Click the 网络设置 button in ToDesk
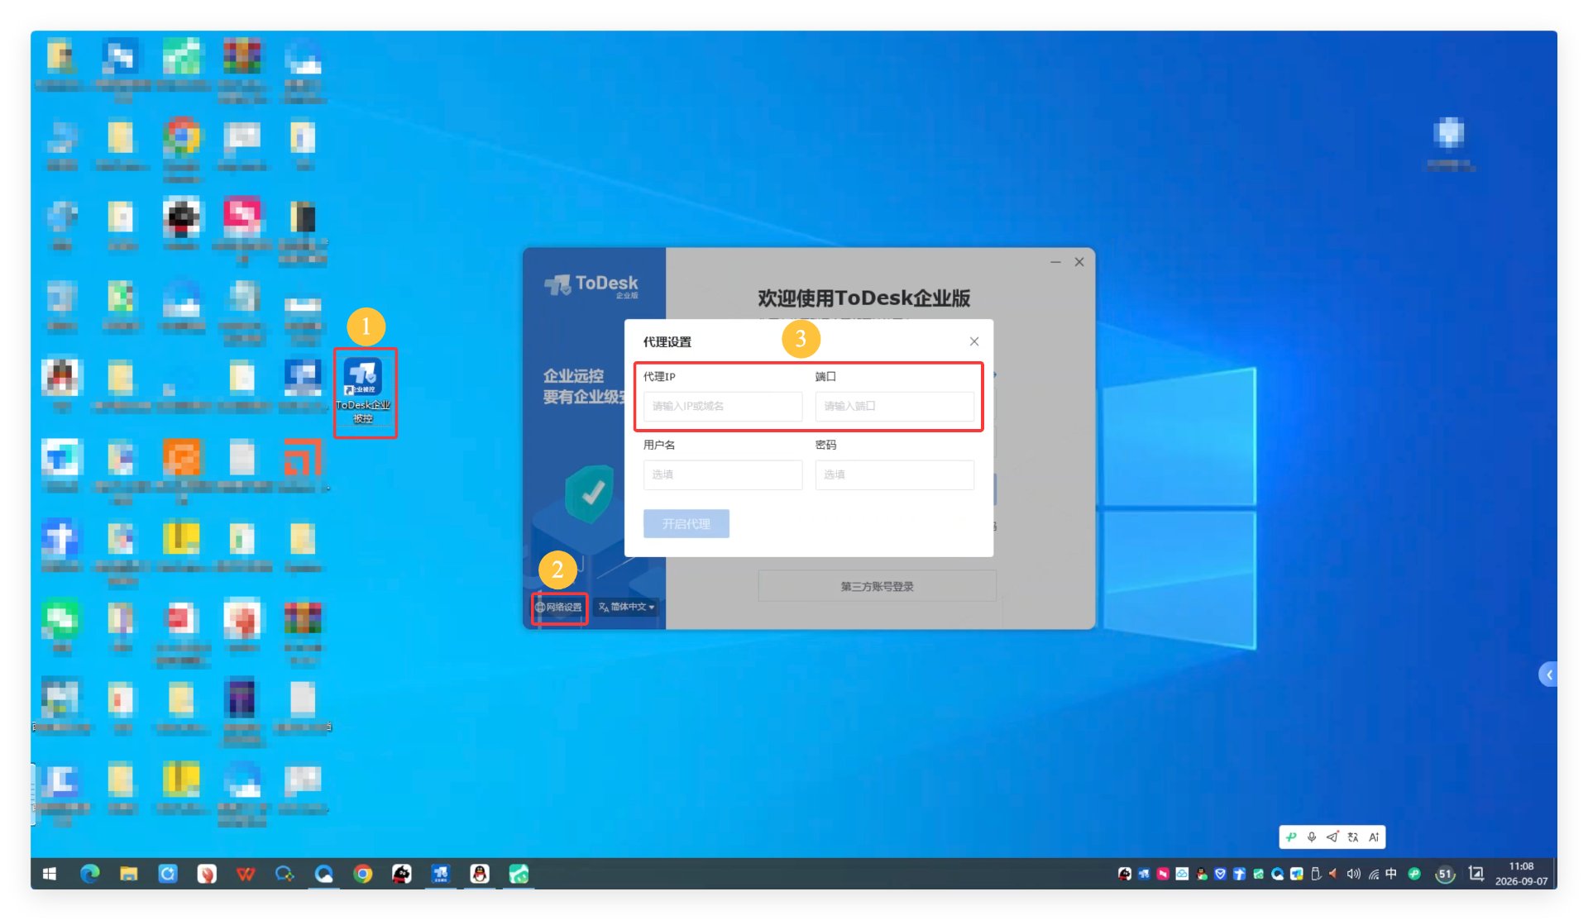Viewport: 1588px width, 920px height. pyautogui.click(x=558, y=607)
